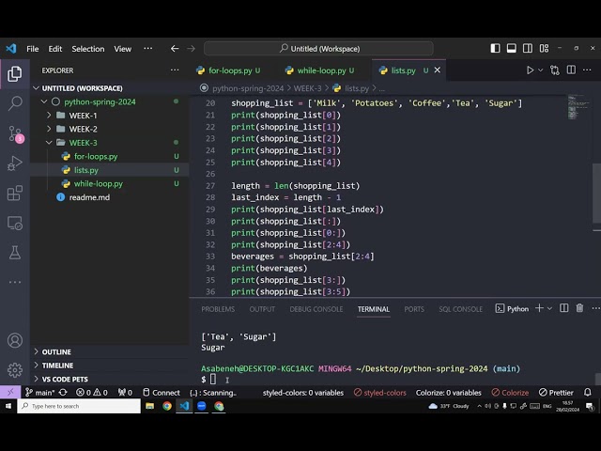Open the View menu

coord(122,49)
